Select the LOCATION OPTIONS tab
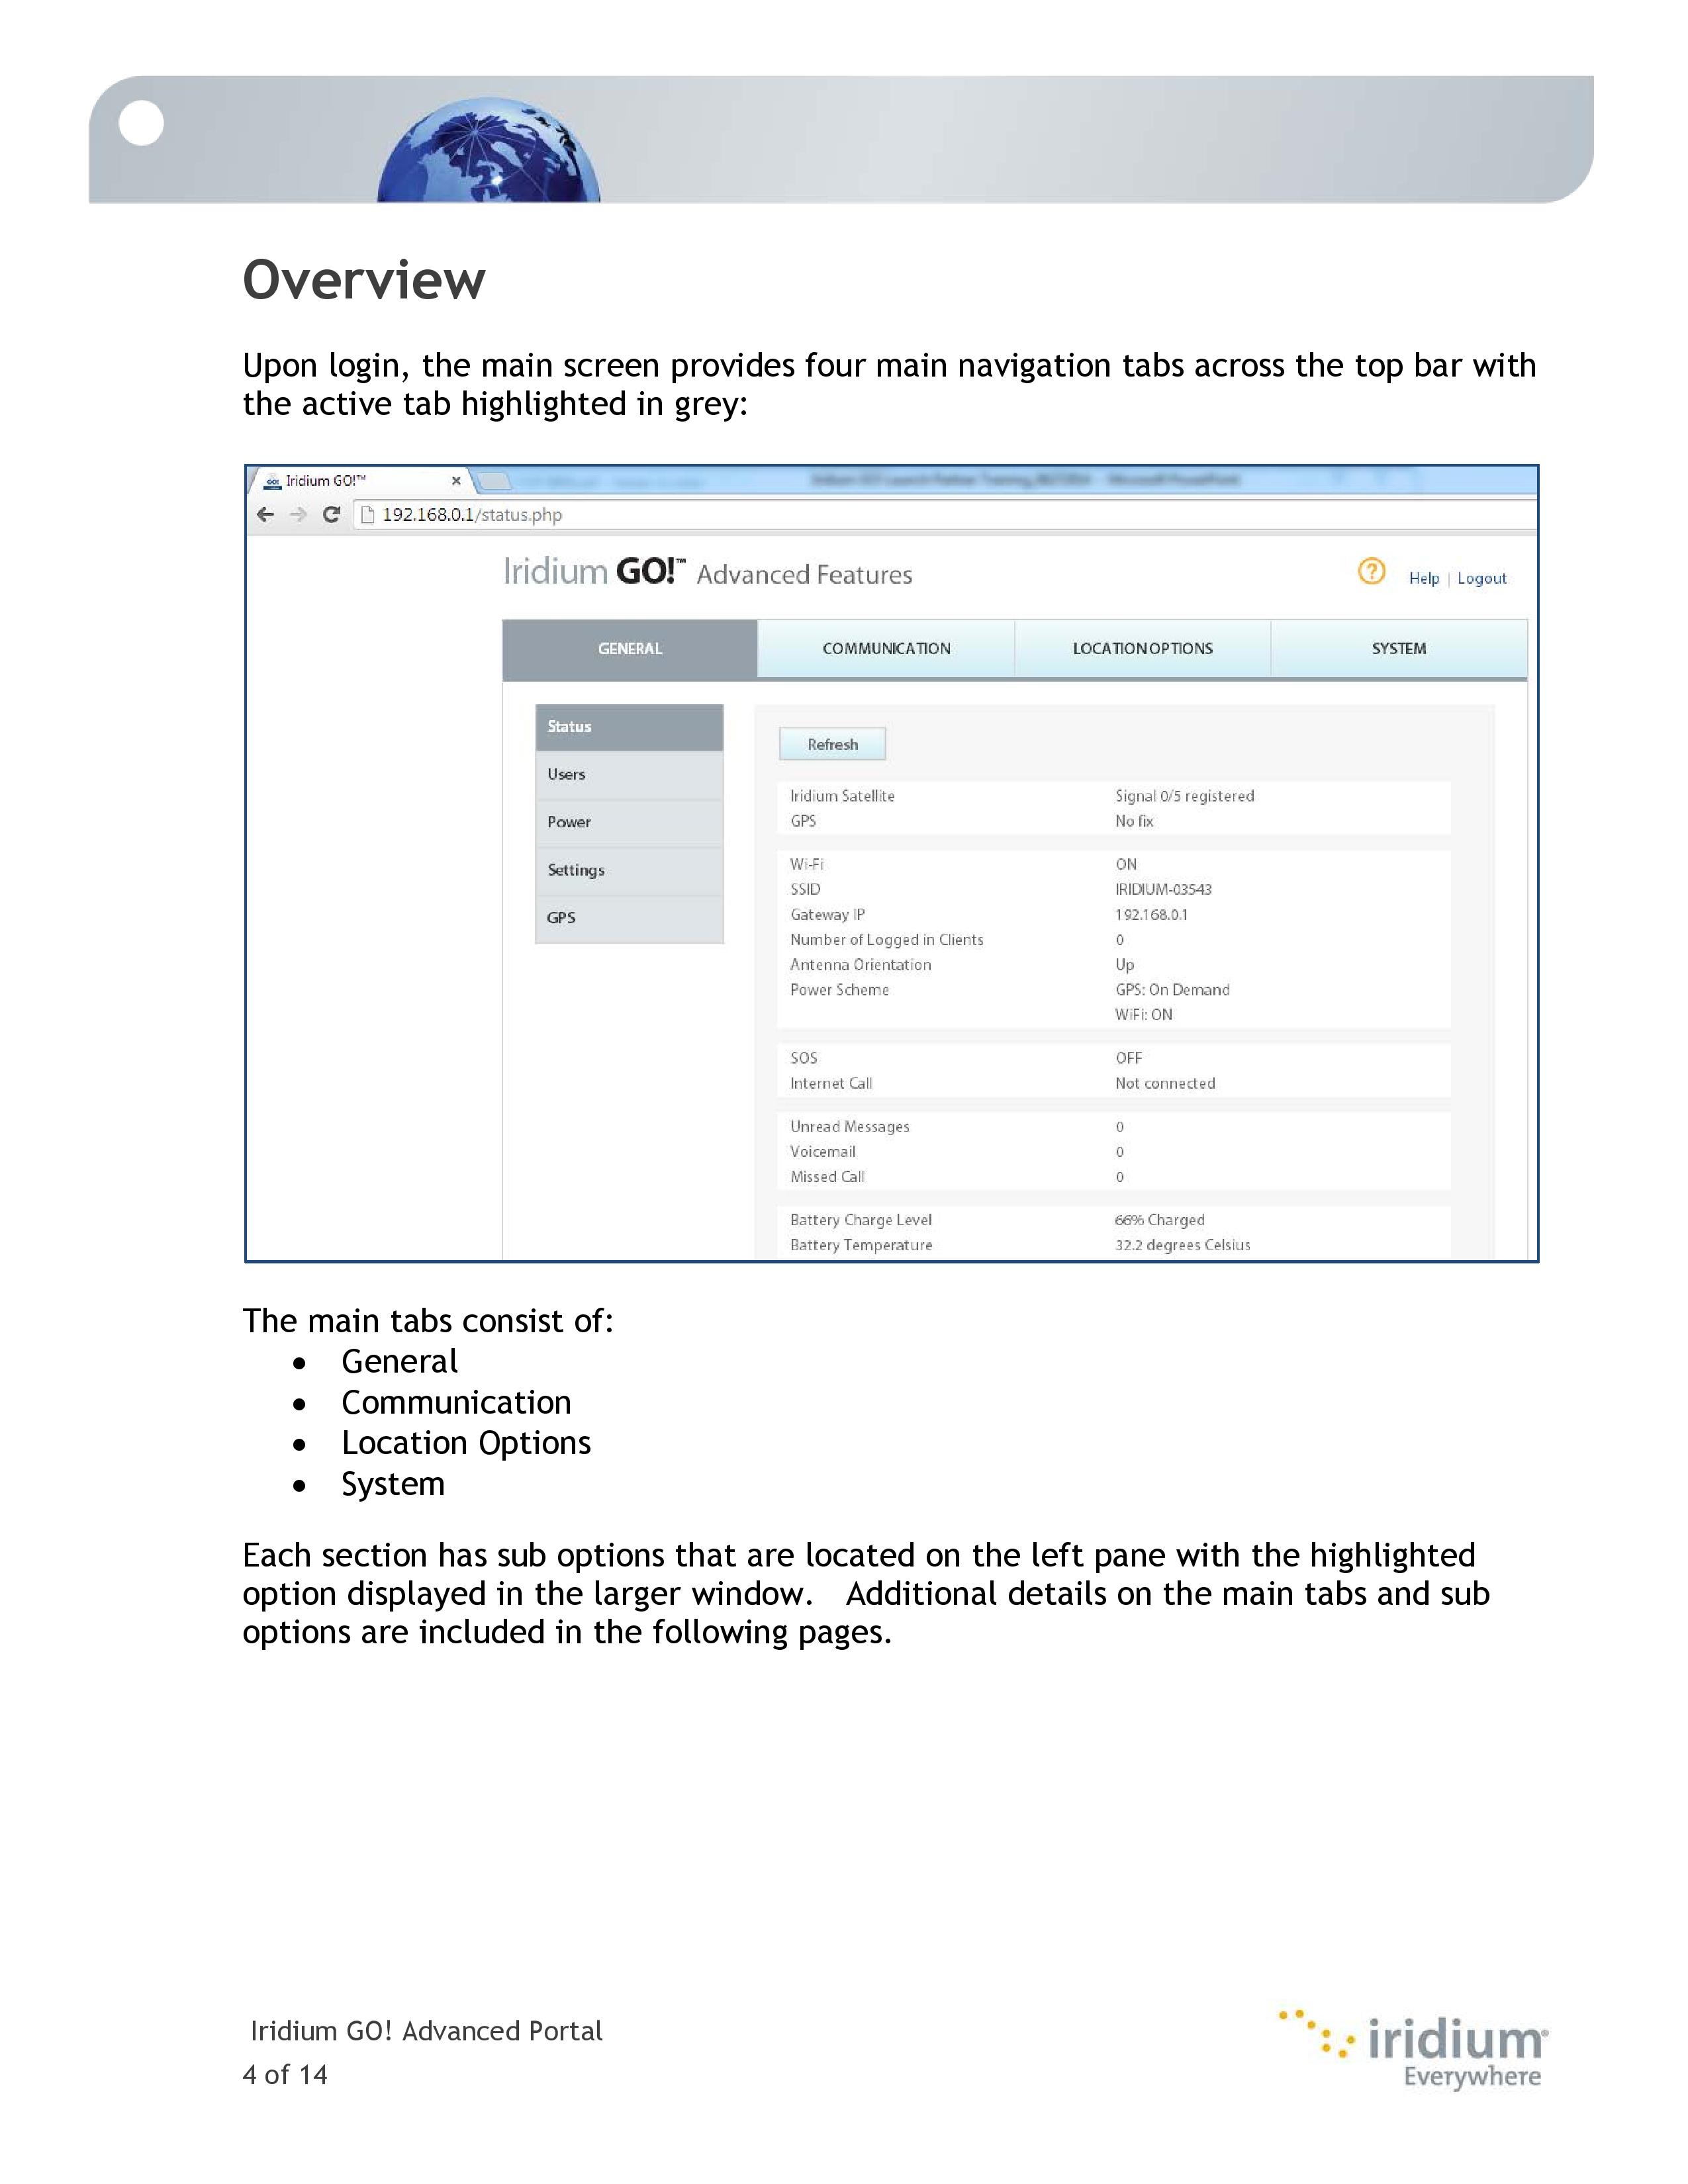The width and height of the screenshot is (1688, 2184). coord(1143,649)
